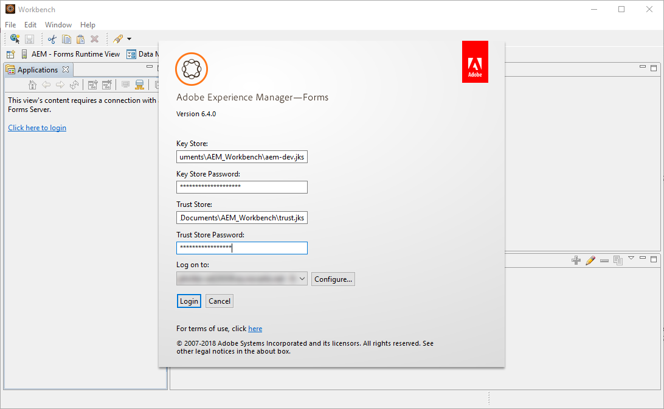The height and width of the screenshot is (409, 664).
Task: Open the Help menu
Action: click(88, 24)
